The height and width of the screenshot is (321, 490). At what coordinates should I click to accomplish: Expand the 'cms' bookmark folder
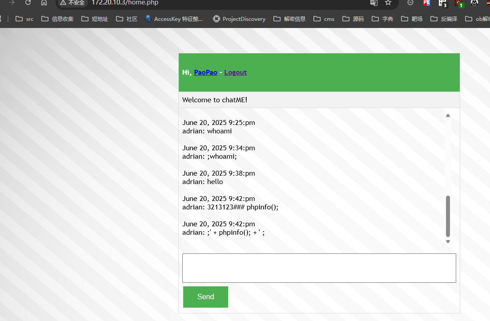point(324,19)
